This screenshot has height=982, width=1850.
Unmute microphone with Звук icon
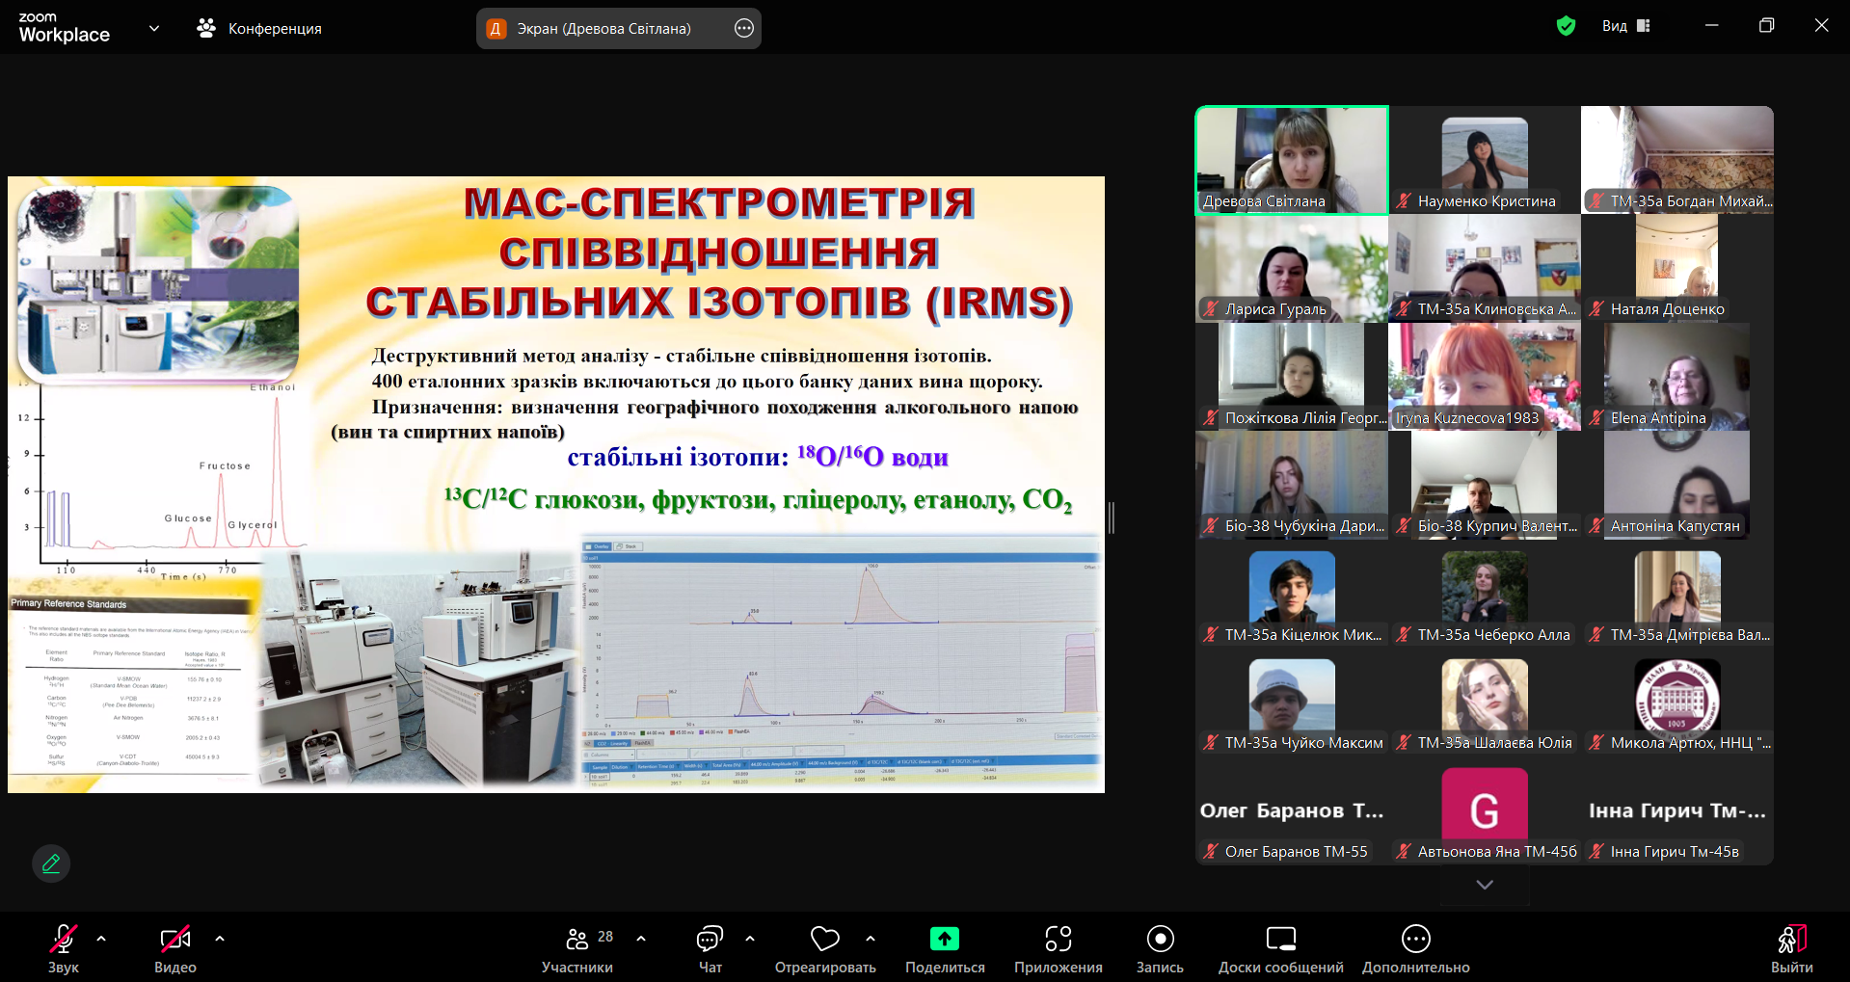64,939
